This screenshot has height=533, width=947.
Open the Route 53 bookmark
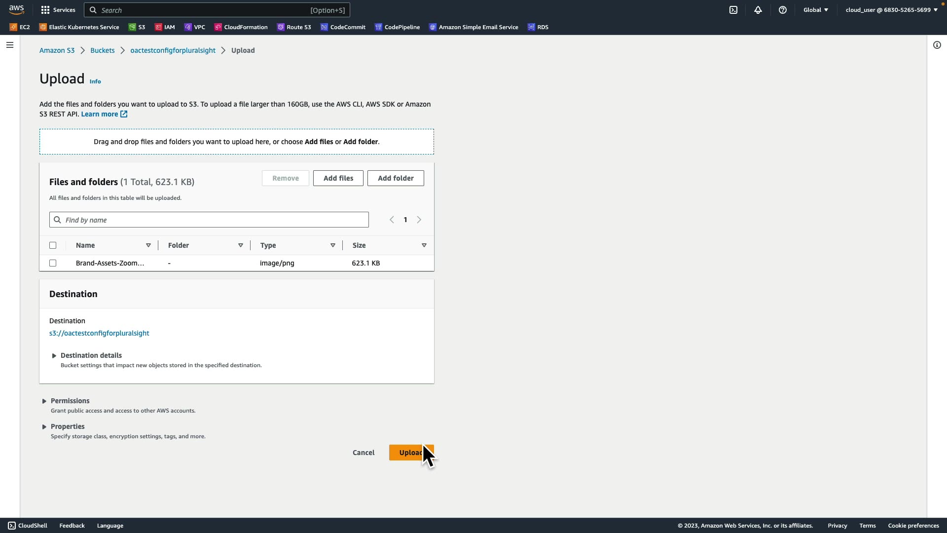tap(294, 27)
